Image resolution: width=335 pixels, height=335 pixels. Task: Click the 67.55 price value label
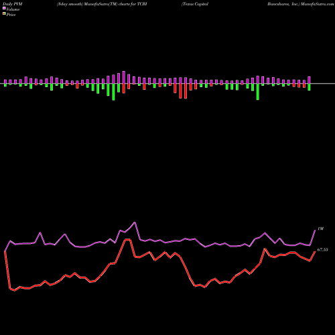pos(322,250)
